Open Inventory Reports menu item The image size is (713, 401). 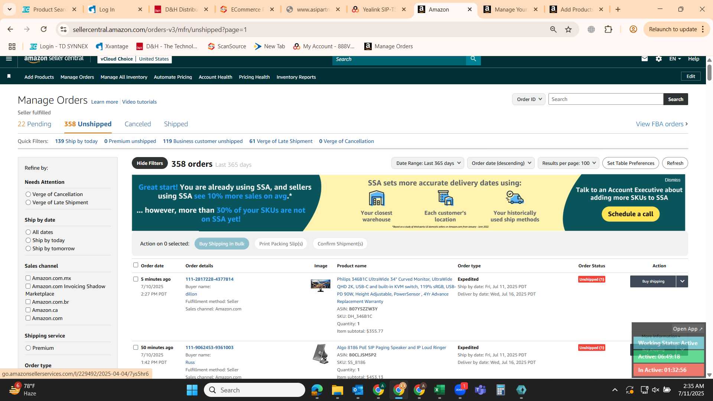[x=296, y=77]
